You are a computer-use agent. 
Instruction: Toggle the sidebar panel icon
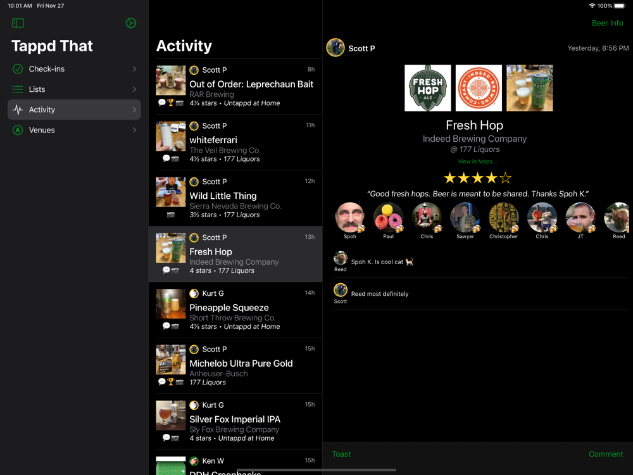pyautogui.click(x=18, y=23)
